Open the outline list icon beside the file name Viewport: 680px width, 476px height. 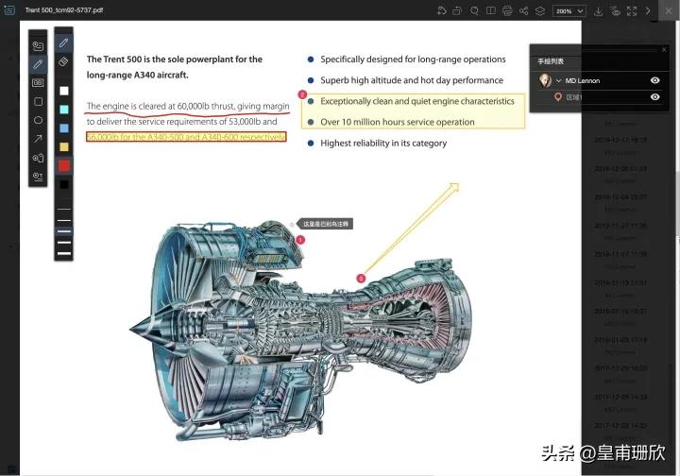pos(9,10)
